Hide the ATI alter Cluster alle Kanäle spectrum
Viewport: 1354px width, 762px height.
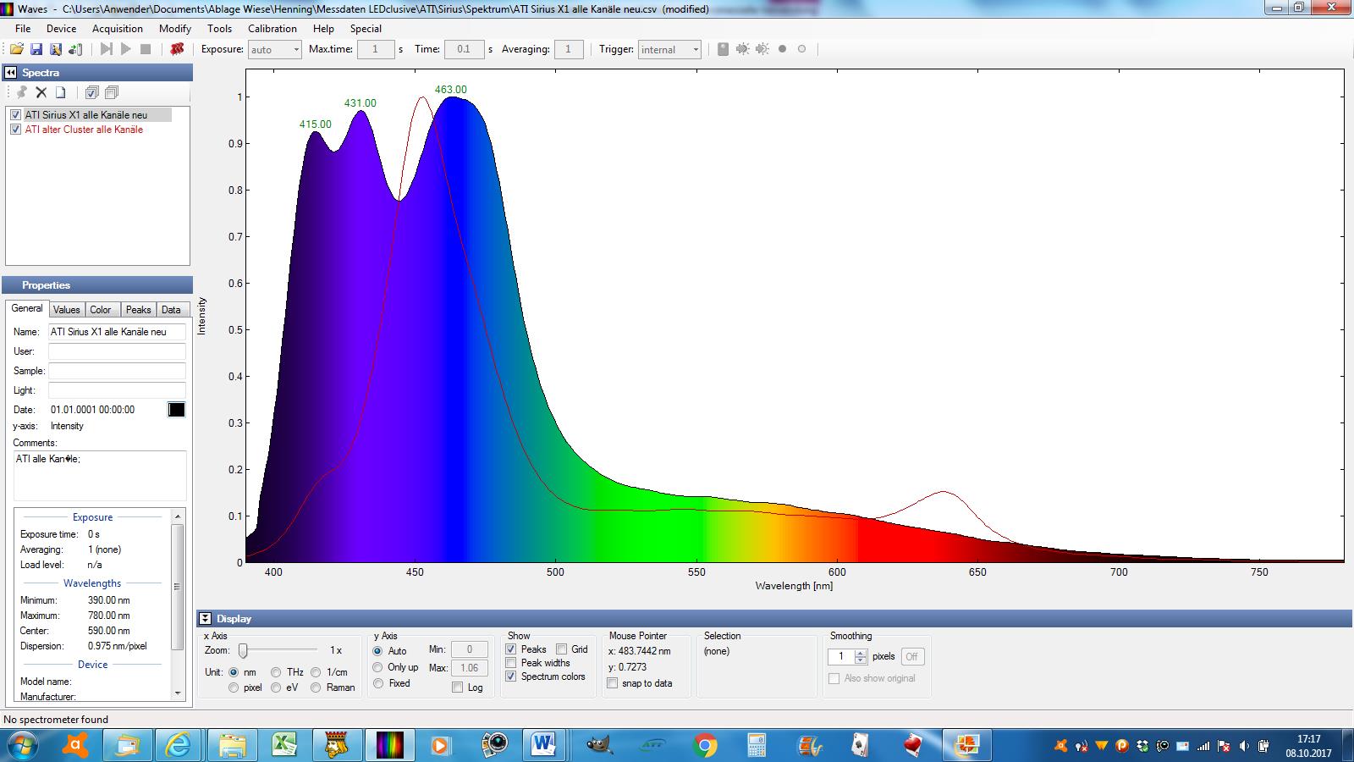(x=15, y=130)
